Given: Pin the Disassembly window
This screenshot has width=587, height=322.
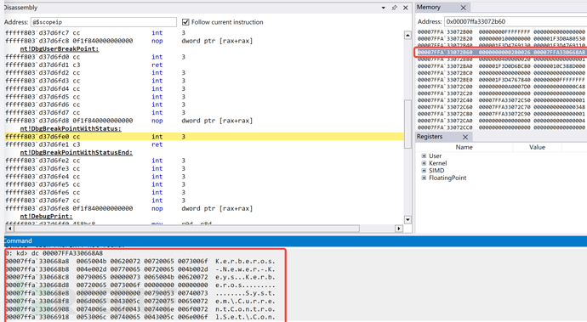Looking at the screenshot, I should coord(394,8).
